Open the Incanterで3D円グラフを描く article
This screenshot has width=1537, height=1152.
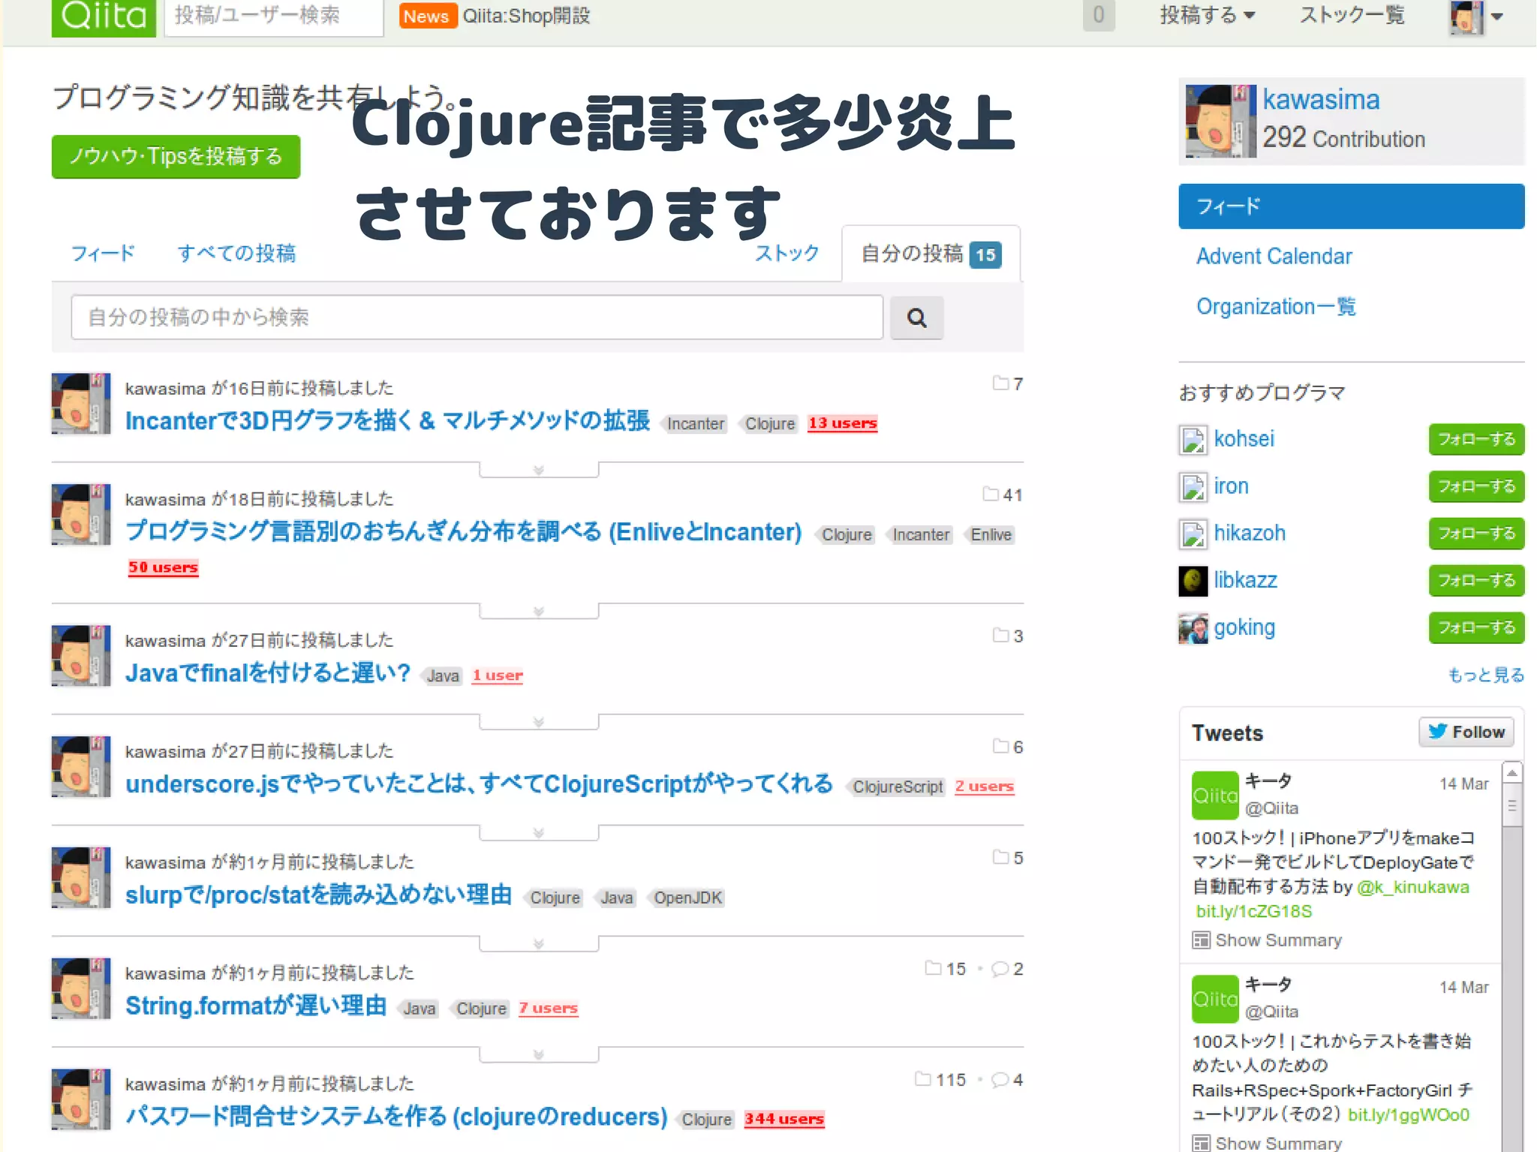pos(387,421)
